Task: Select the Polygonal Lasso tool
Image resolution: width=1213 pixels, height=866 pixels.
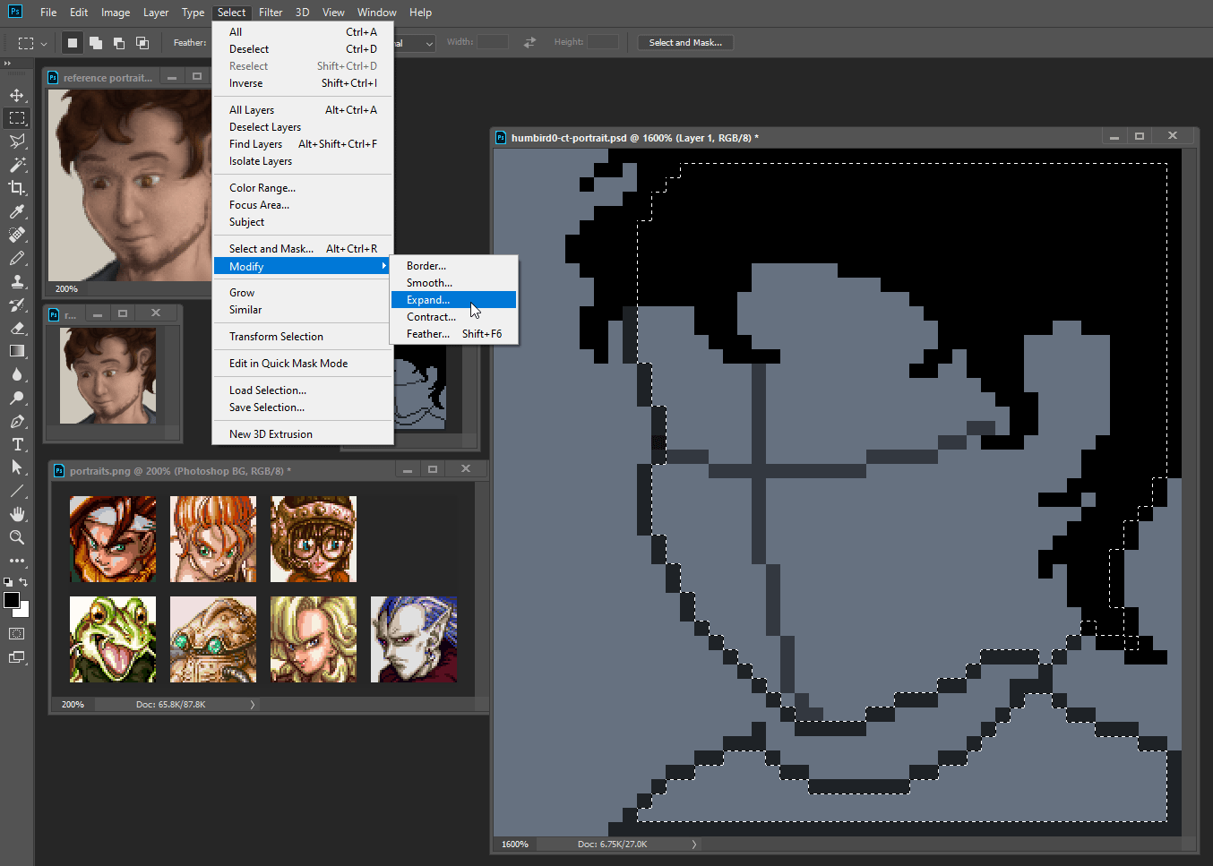Action: (x=17, y=141)
